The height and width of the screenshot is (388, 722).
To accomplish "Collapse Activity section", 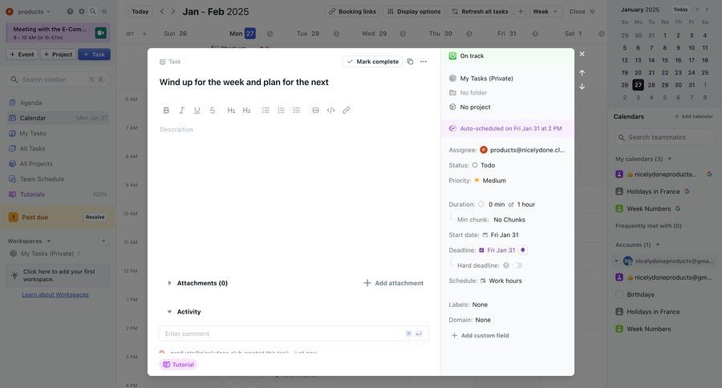I will pos(169,312).
